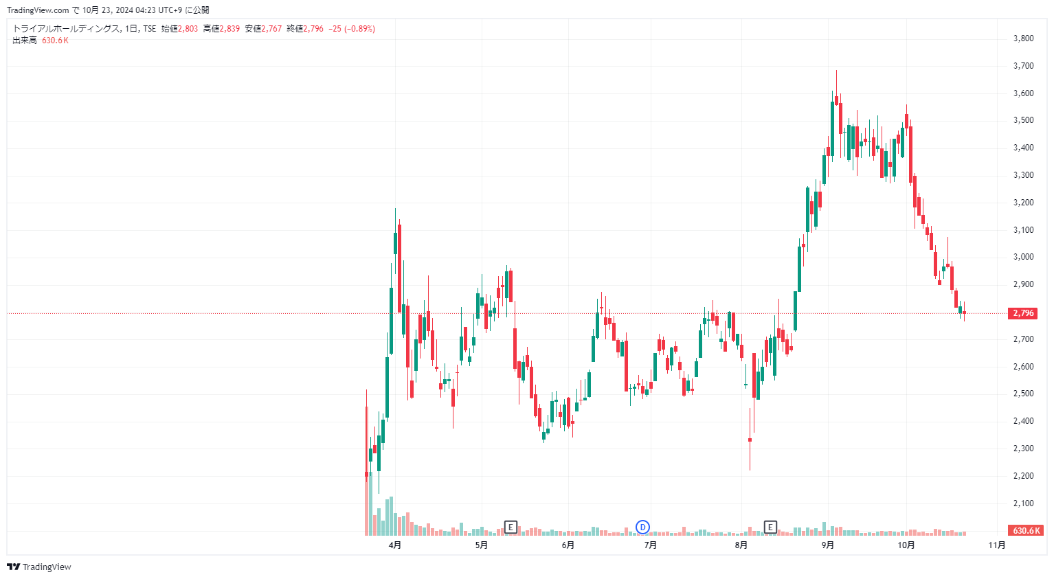Screen dimensions: 1054x579
Task: Click the 5月 date axis label
Action: coord(482,545)
